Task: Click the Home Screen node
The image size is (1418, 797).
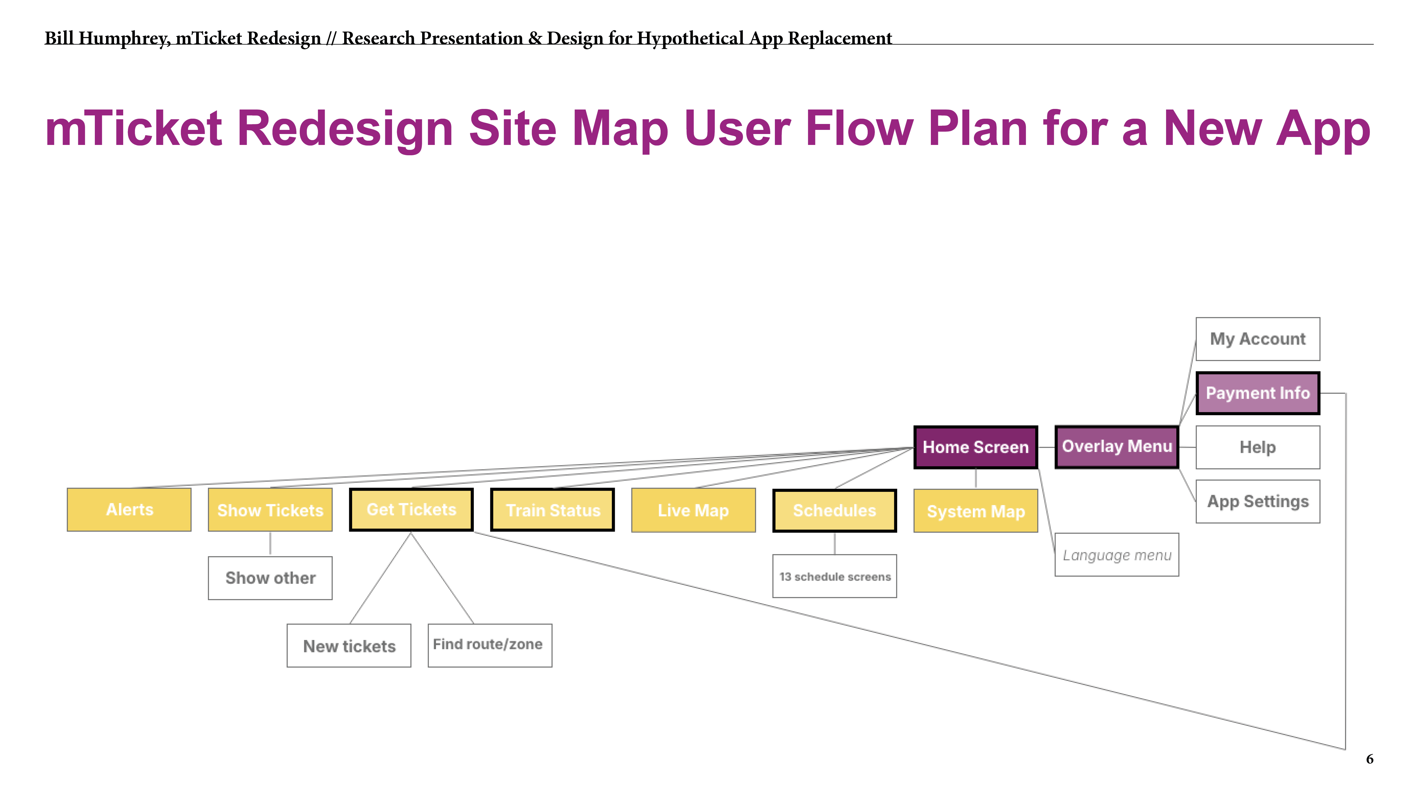Action: click(975, 447)
